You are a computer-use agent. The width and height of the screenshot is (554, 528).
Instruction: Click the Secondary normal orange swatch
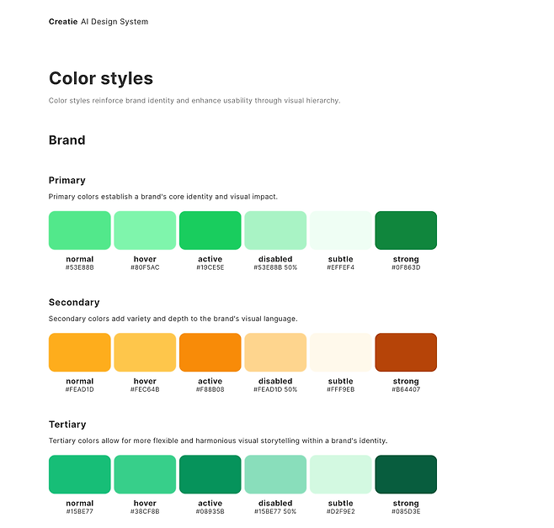click(80, 352)
